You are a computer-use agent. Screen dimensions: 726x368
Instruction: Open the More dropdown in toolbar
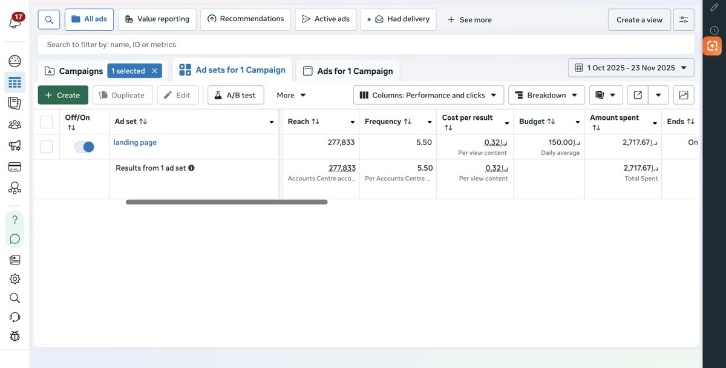click(292, 95)
